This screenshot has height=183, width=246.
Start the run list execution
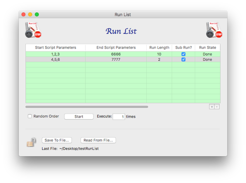[x=79, y=117]
